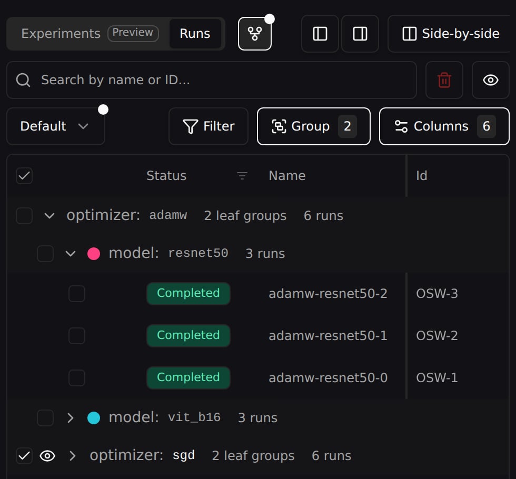Click the Columns count badge 6
The image size is (516, 479).
(x=487, y=126)
